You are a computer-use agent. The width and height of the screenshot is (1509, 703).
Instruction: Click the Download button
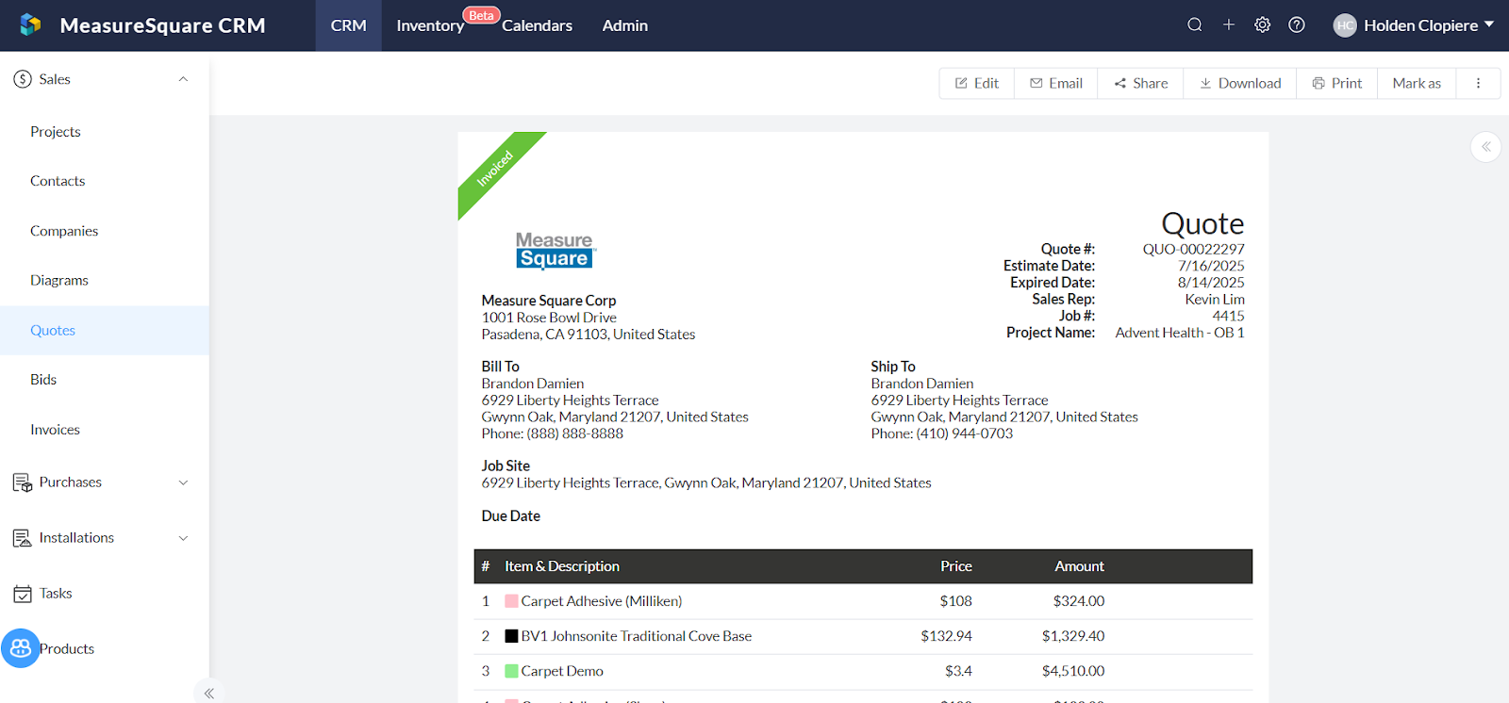pos(1240,83)
